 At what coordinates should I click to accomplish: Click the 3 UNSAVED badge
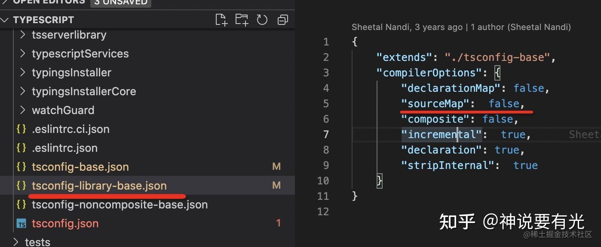coord(121,3)
